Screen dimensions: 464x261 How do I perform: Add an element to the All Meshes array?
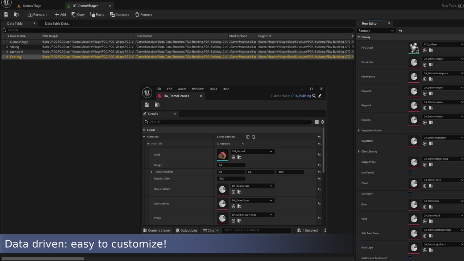tap(248, 137)
